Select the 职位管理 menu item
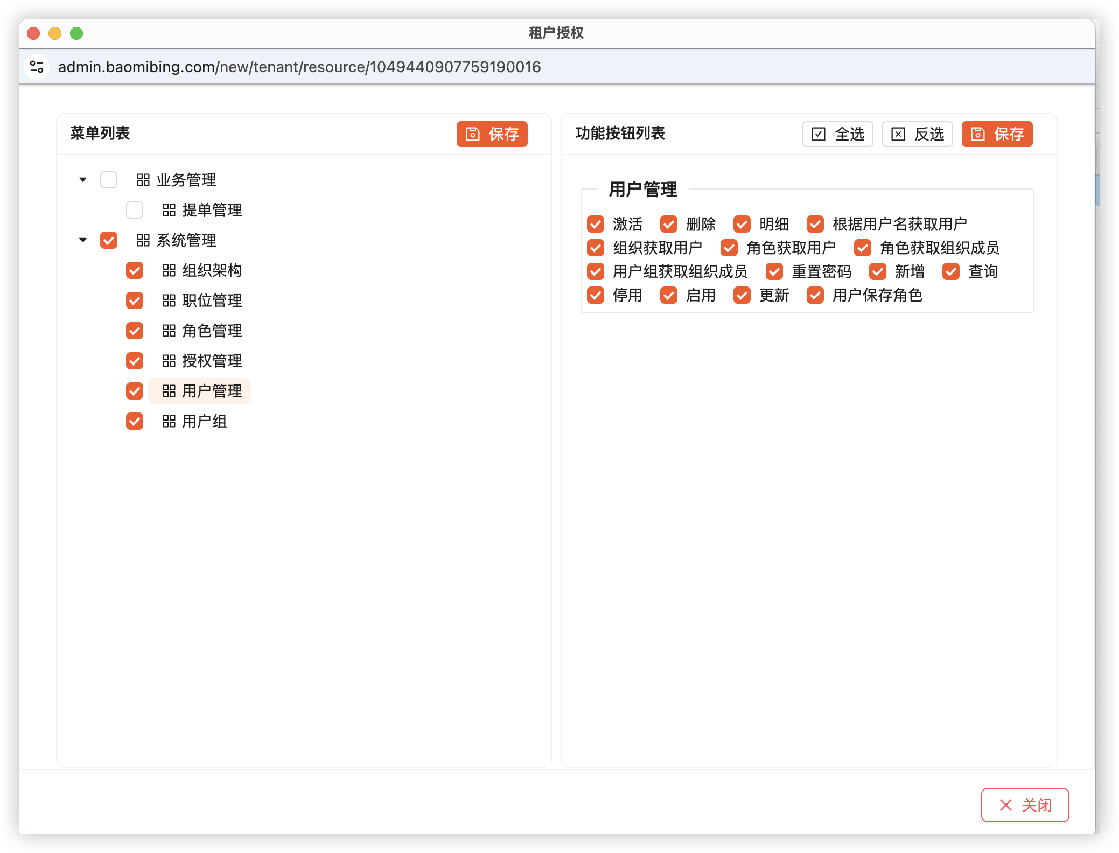The height and width of the screenshot is (853, 1119). (x=211, y=300)
